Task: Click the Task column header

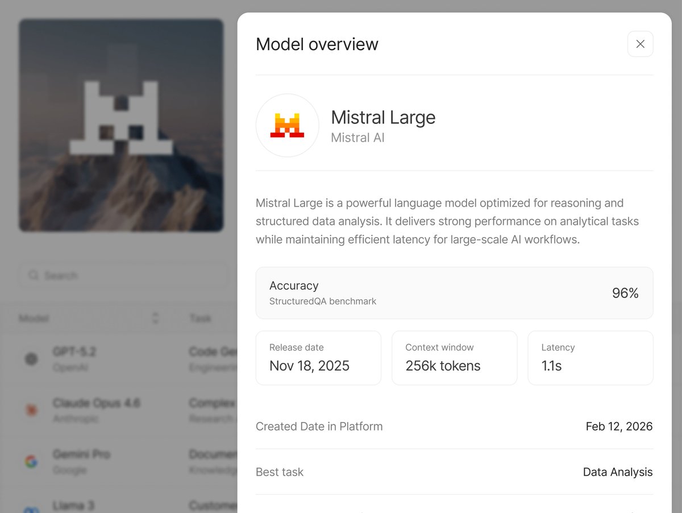Action: (200, 318)
